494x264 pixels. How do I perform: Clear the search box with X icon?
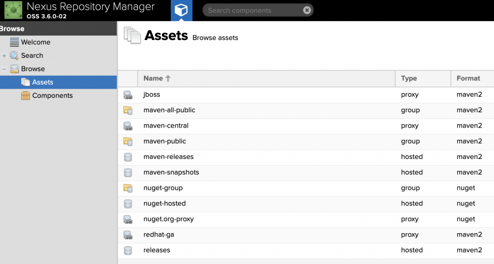click(x=307, y=10)
